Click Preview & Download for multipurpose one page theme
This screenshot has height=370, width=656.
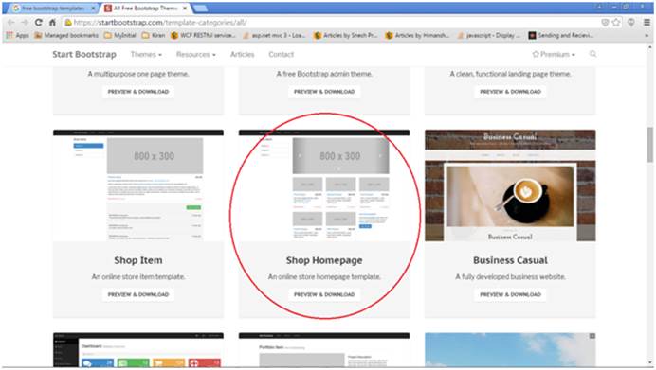click(138, 92)
